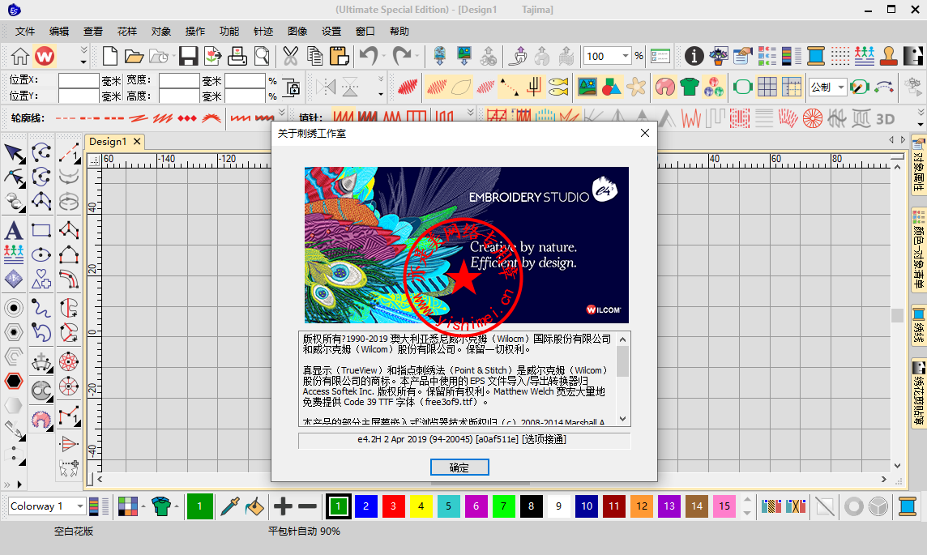
Task: Create a new blank design
Action: [x=110, y=56]
